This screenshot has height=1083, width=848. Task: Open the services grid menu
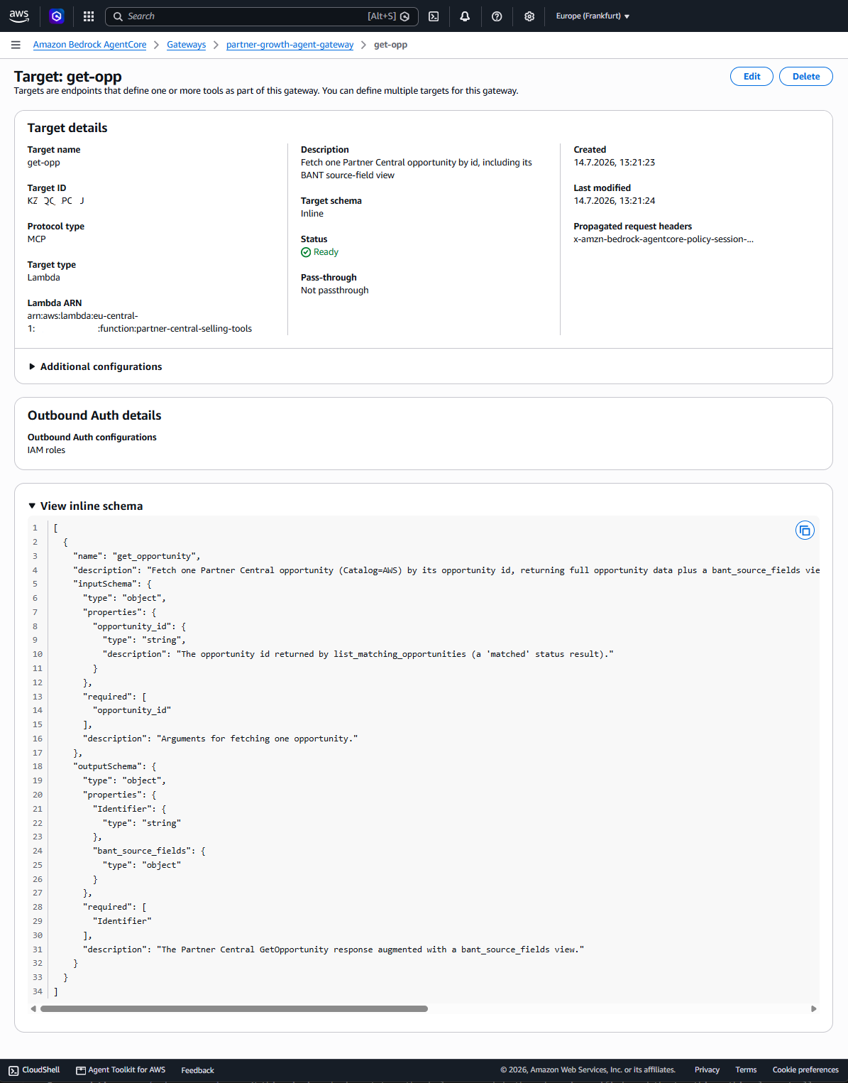point(89,16)
